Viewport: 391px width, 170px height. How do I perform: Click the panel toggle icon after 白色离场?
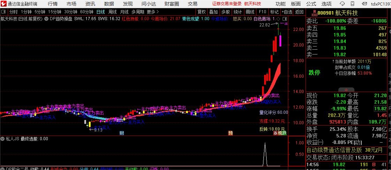[x=285, y=19]
